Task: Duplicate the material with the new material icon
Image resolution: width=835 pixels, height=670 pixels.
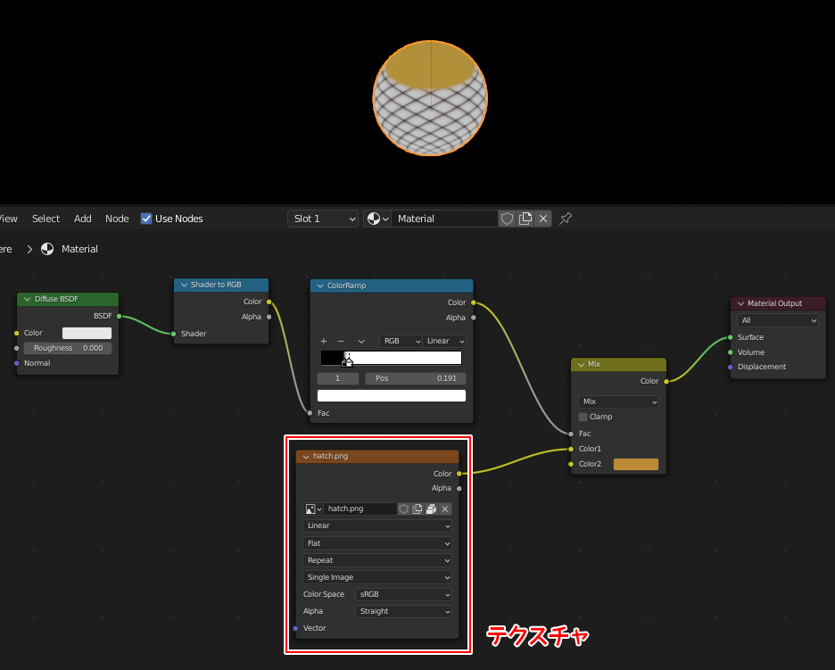Action: [525, 219]
